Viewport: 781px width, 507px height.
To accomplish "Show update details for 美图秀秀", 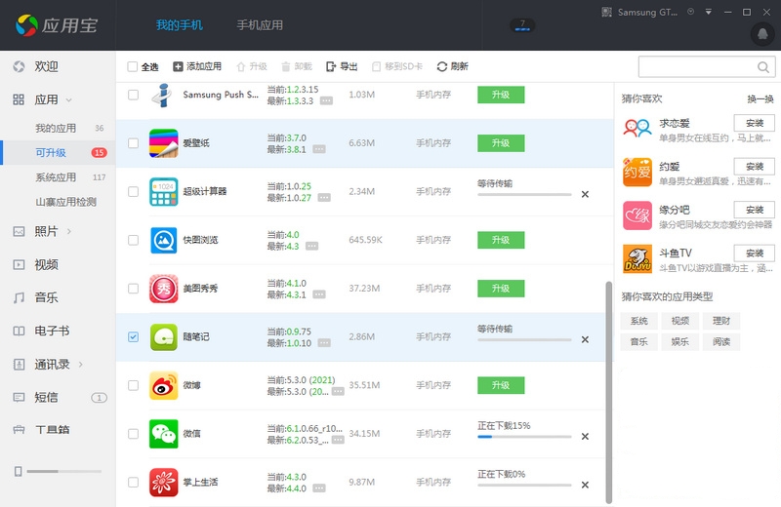I will (319, 294).
